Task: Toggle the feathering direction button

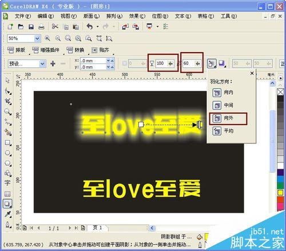Action: (212, 63)
